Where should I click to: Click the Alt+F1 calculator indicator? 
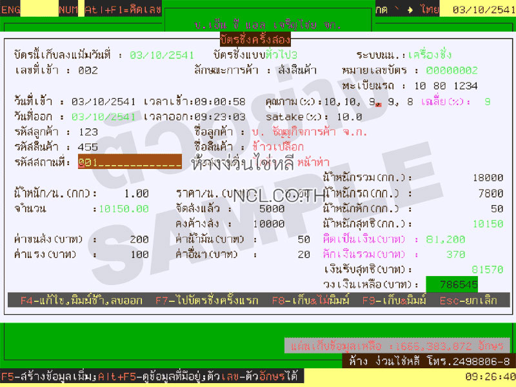[123, 10]
